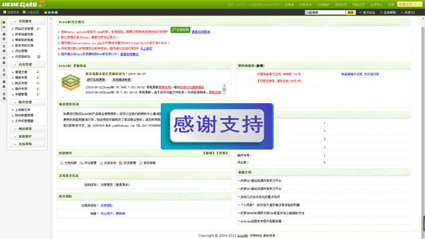Image resolution: width=425 pixels, height=239 pixels.
Task: Click the 马上修改 link
Action: [x=146, y=48]
